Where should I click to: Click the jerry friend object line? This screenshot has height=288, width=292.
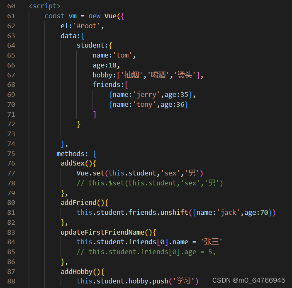[x=152, y=95]
